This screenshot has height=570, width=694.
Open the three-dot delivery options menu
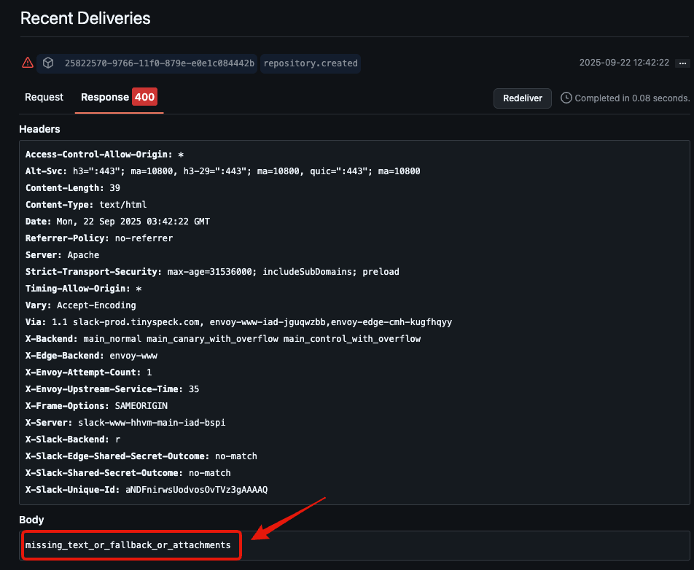[x=682, y=63]
